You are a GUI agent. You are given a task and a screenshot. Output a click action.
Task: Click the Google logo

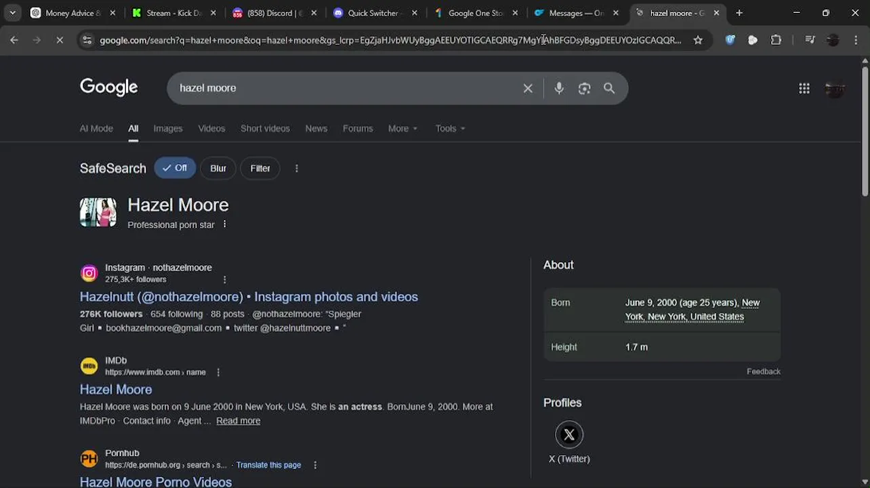[x=109, y=87]
